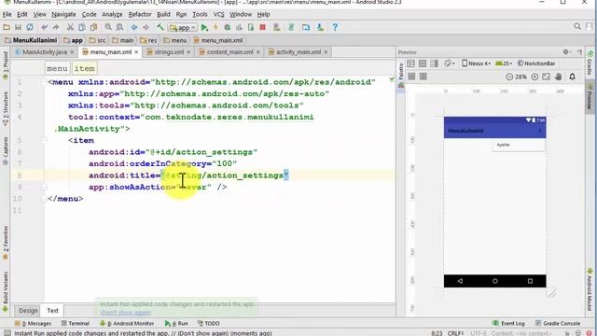Open the NoActionBar theme selector
Screen dimensions: 597x336
[536, 63]
